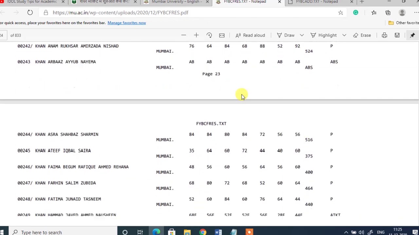Save the PDF document
The width and height of the screenshot is (419, 235).
pyautogui.click(x=397, y=35)
